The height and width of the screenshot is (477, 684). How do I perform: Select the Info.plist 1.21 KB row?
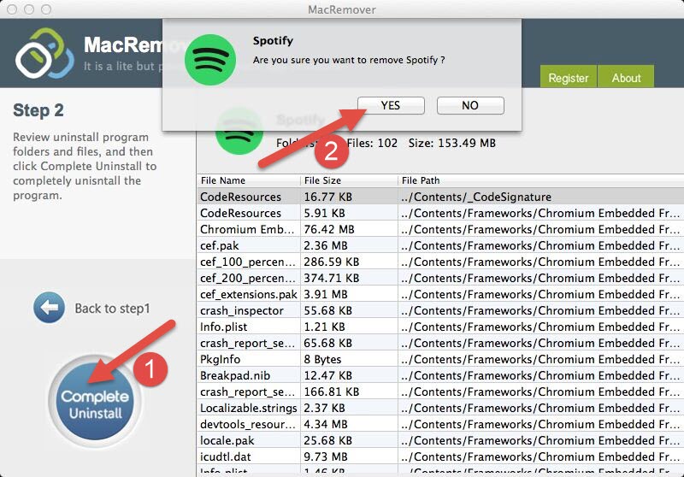440,327
